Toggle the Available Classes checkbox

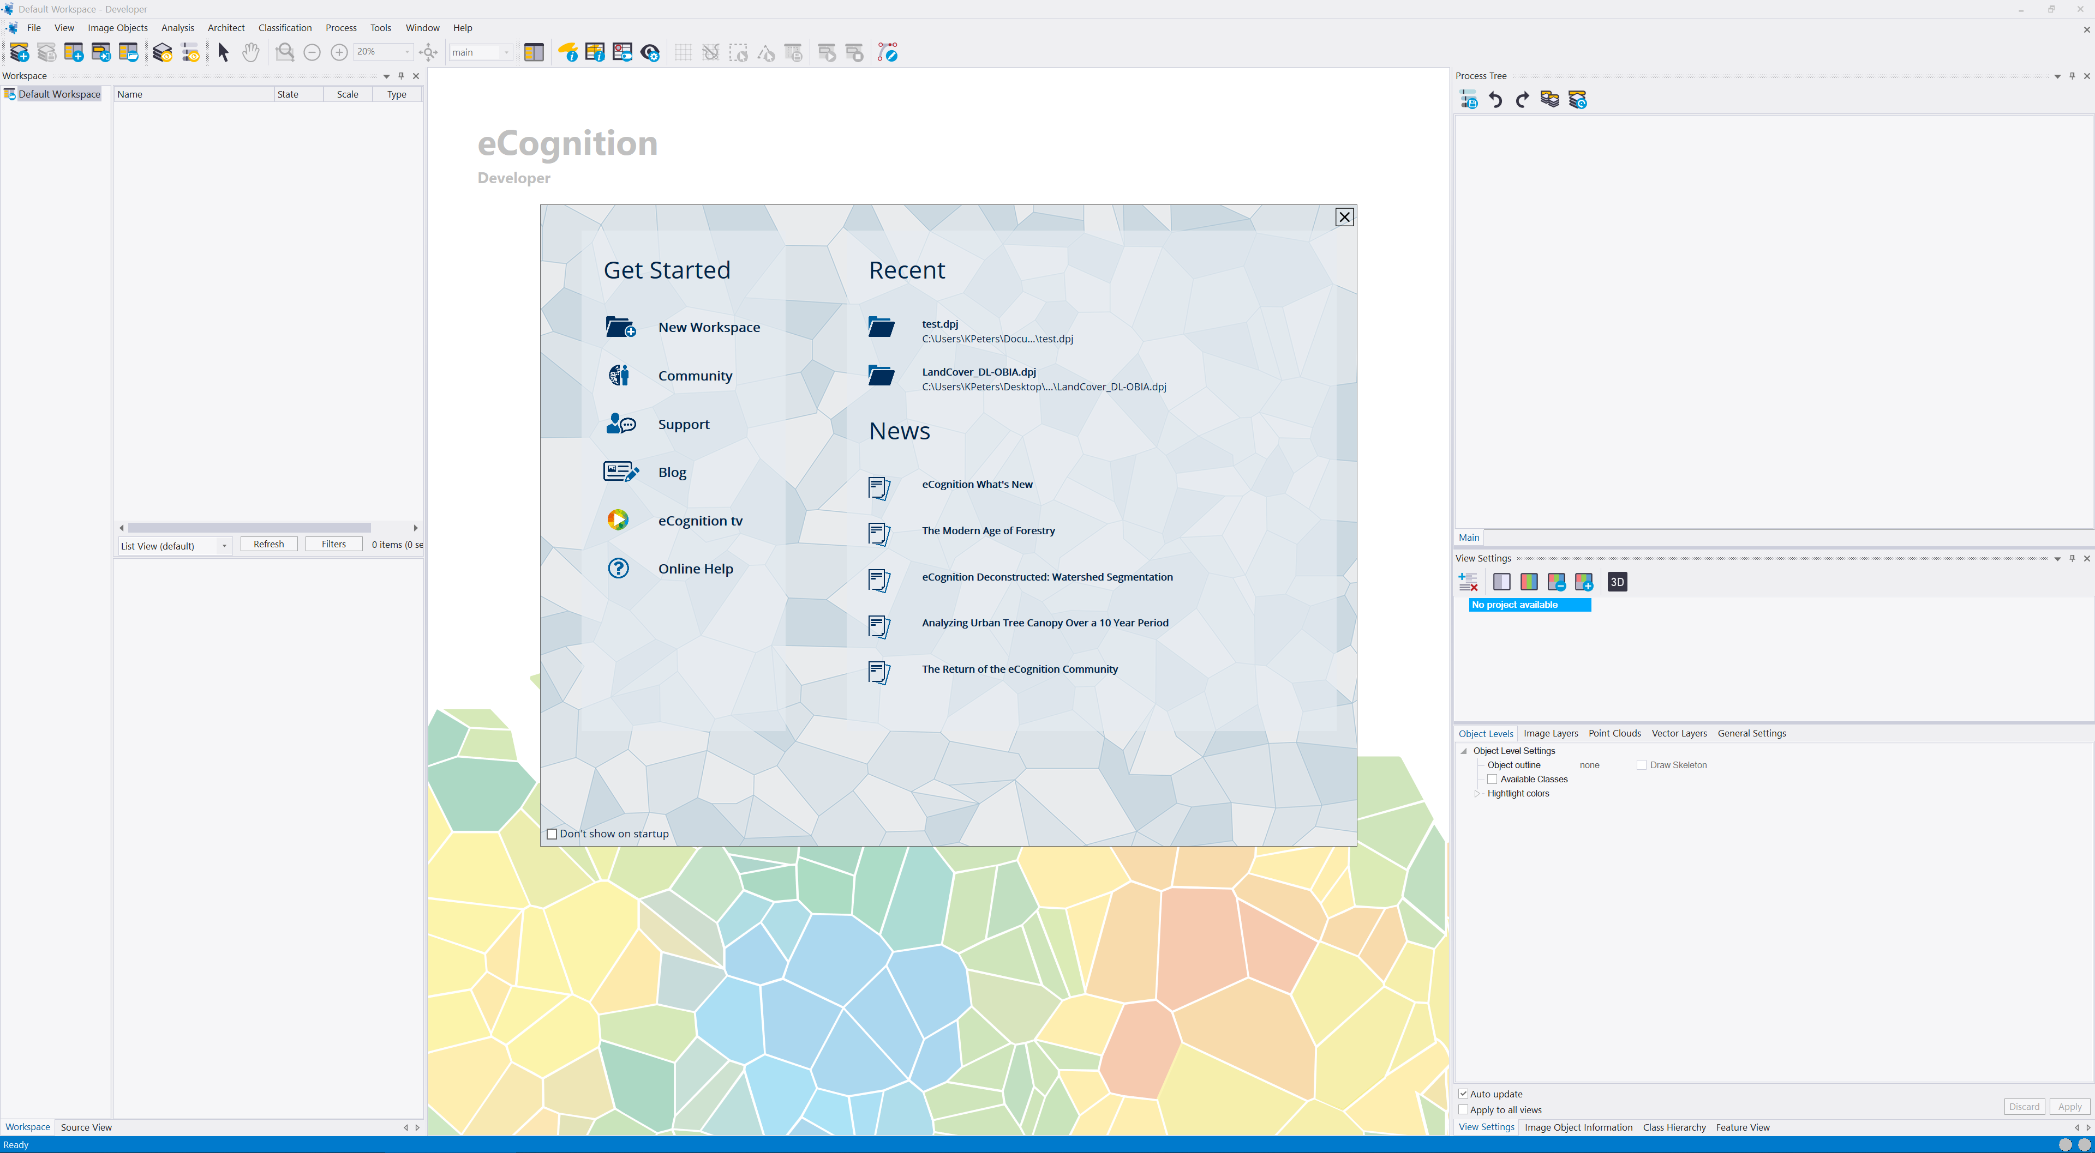click(1492, 779)
